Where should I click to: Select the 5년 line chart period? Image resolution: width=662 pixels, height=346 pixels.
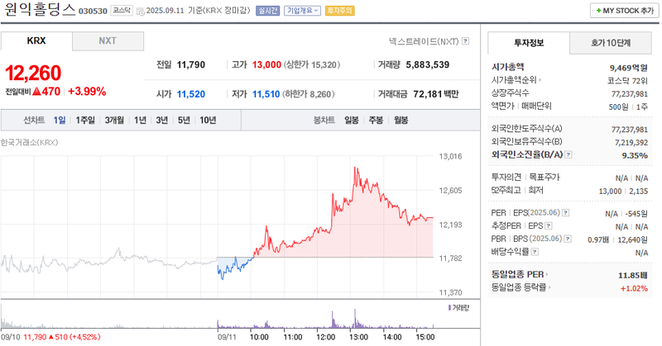pos(184,120)
